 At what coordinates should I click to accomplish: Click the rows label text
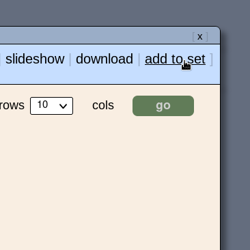pyautogui.click(x=12, y=105)
